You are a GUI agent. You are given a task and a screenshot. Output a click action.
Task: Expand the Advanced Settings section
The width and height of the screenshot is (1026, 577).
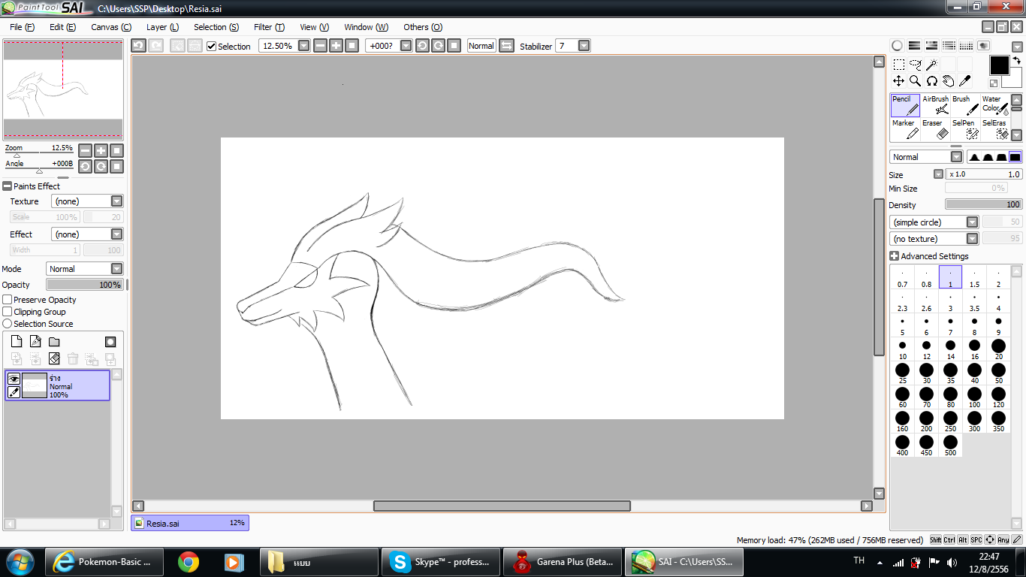(x=895, y=256)
